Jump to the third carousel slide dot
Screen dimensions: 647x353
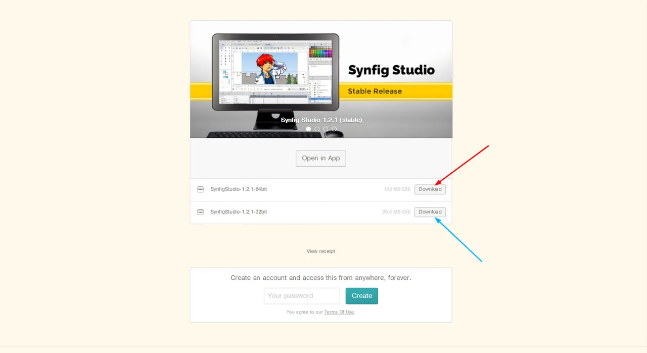point(326,129)
